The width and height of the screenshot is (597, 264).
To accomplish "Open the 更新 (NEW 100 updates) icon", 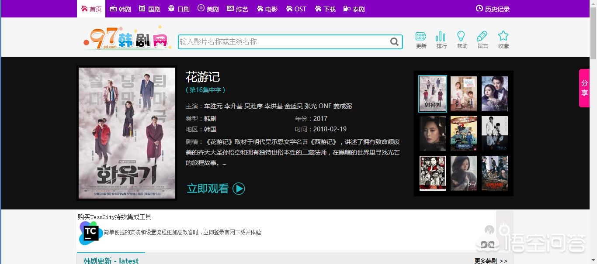I will tap(420, 40).
